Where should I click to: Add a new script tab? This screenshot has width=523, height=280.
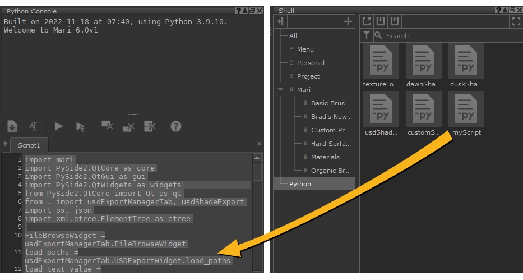(4, 144)
